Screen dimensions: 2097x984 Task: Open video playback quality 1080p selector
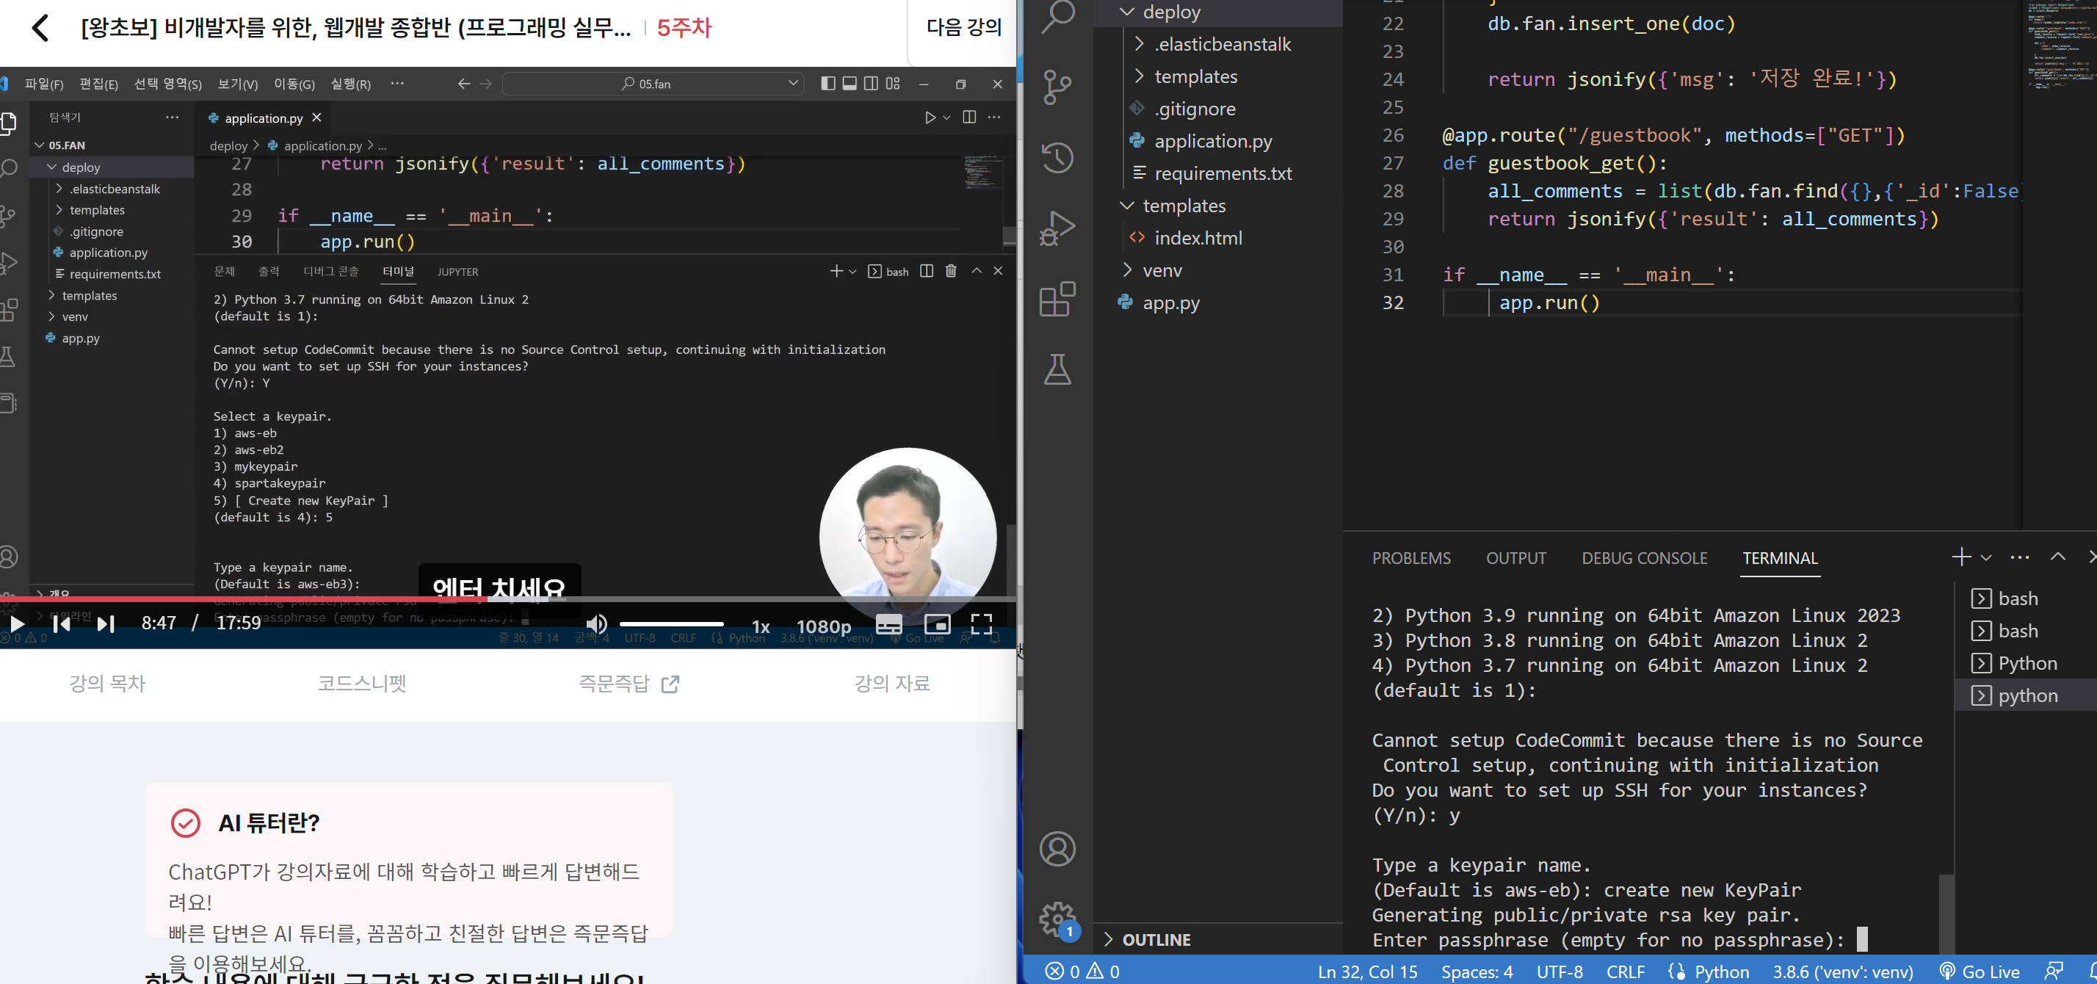click(x=824, y=626)
